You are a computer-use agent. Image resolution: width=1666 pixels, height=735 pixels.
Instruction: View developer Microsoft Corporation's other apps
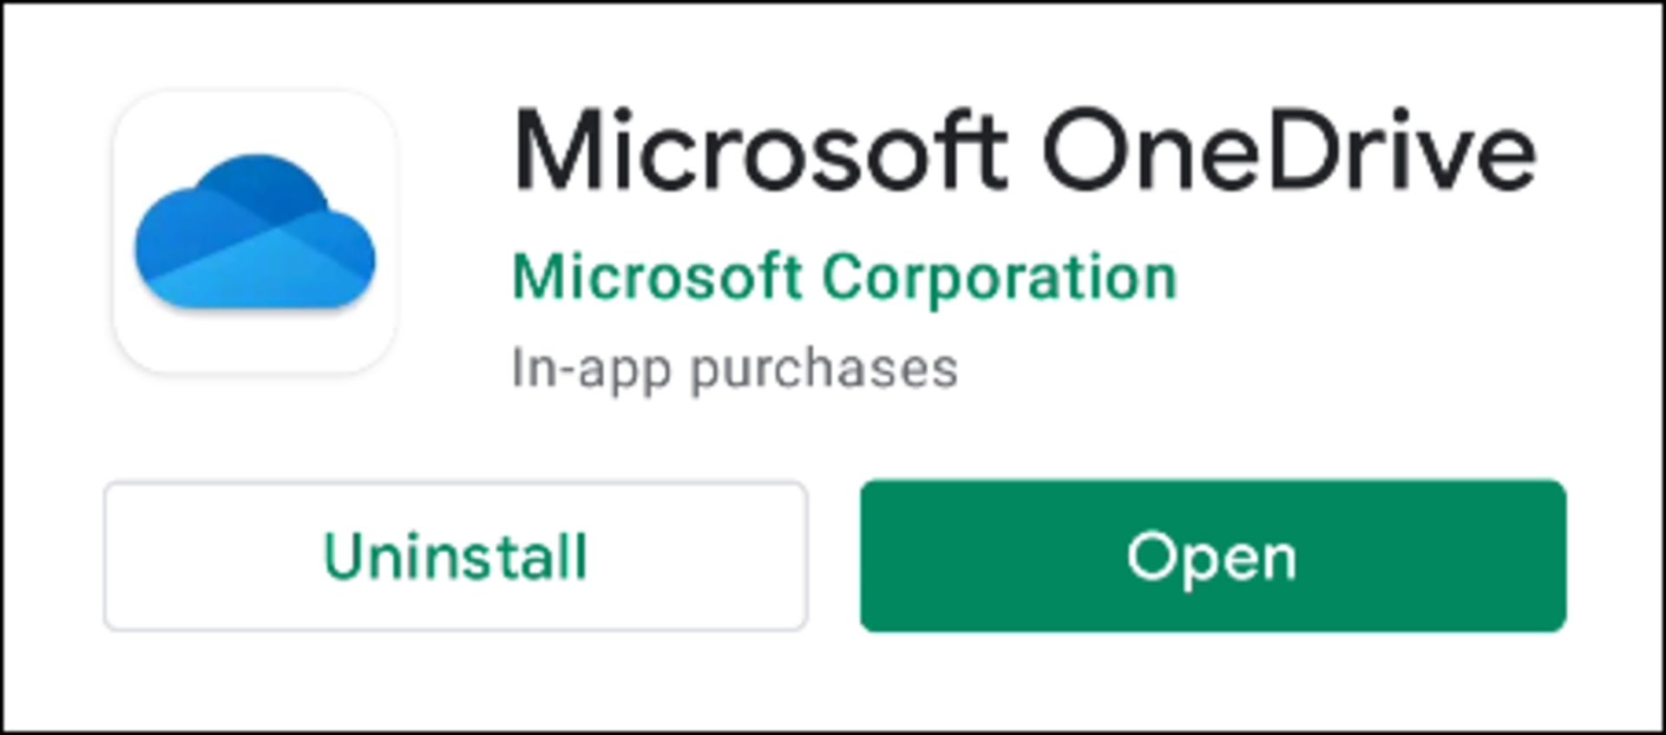(x=844, y=277)
